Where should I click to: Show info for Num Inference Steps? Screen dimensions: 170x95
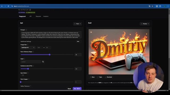33,52
